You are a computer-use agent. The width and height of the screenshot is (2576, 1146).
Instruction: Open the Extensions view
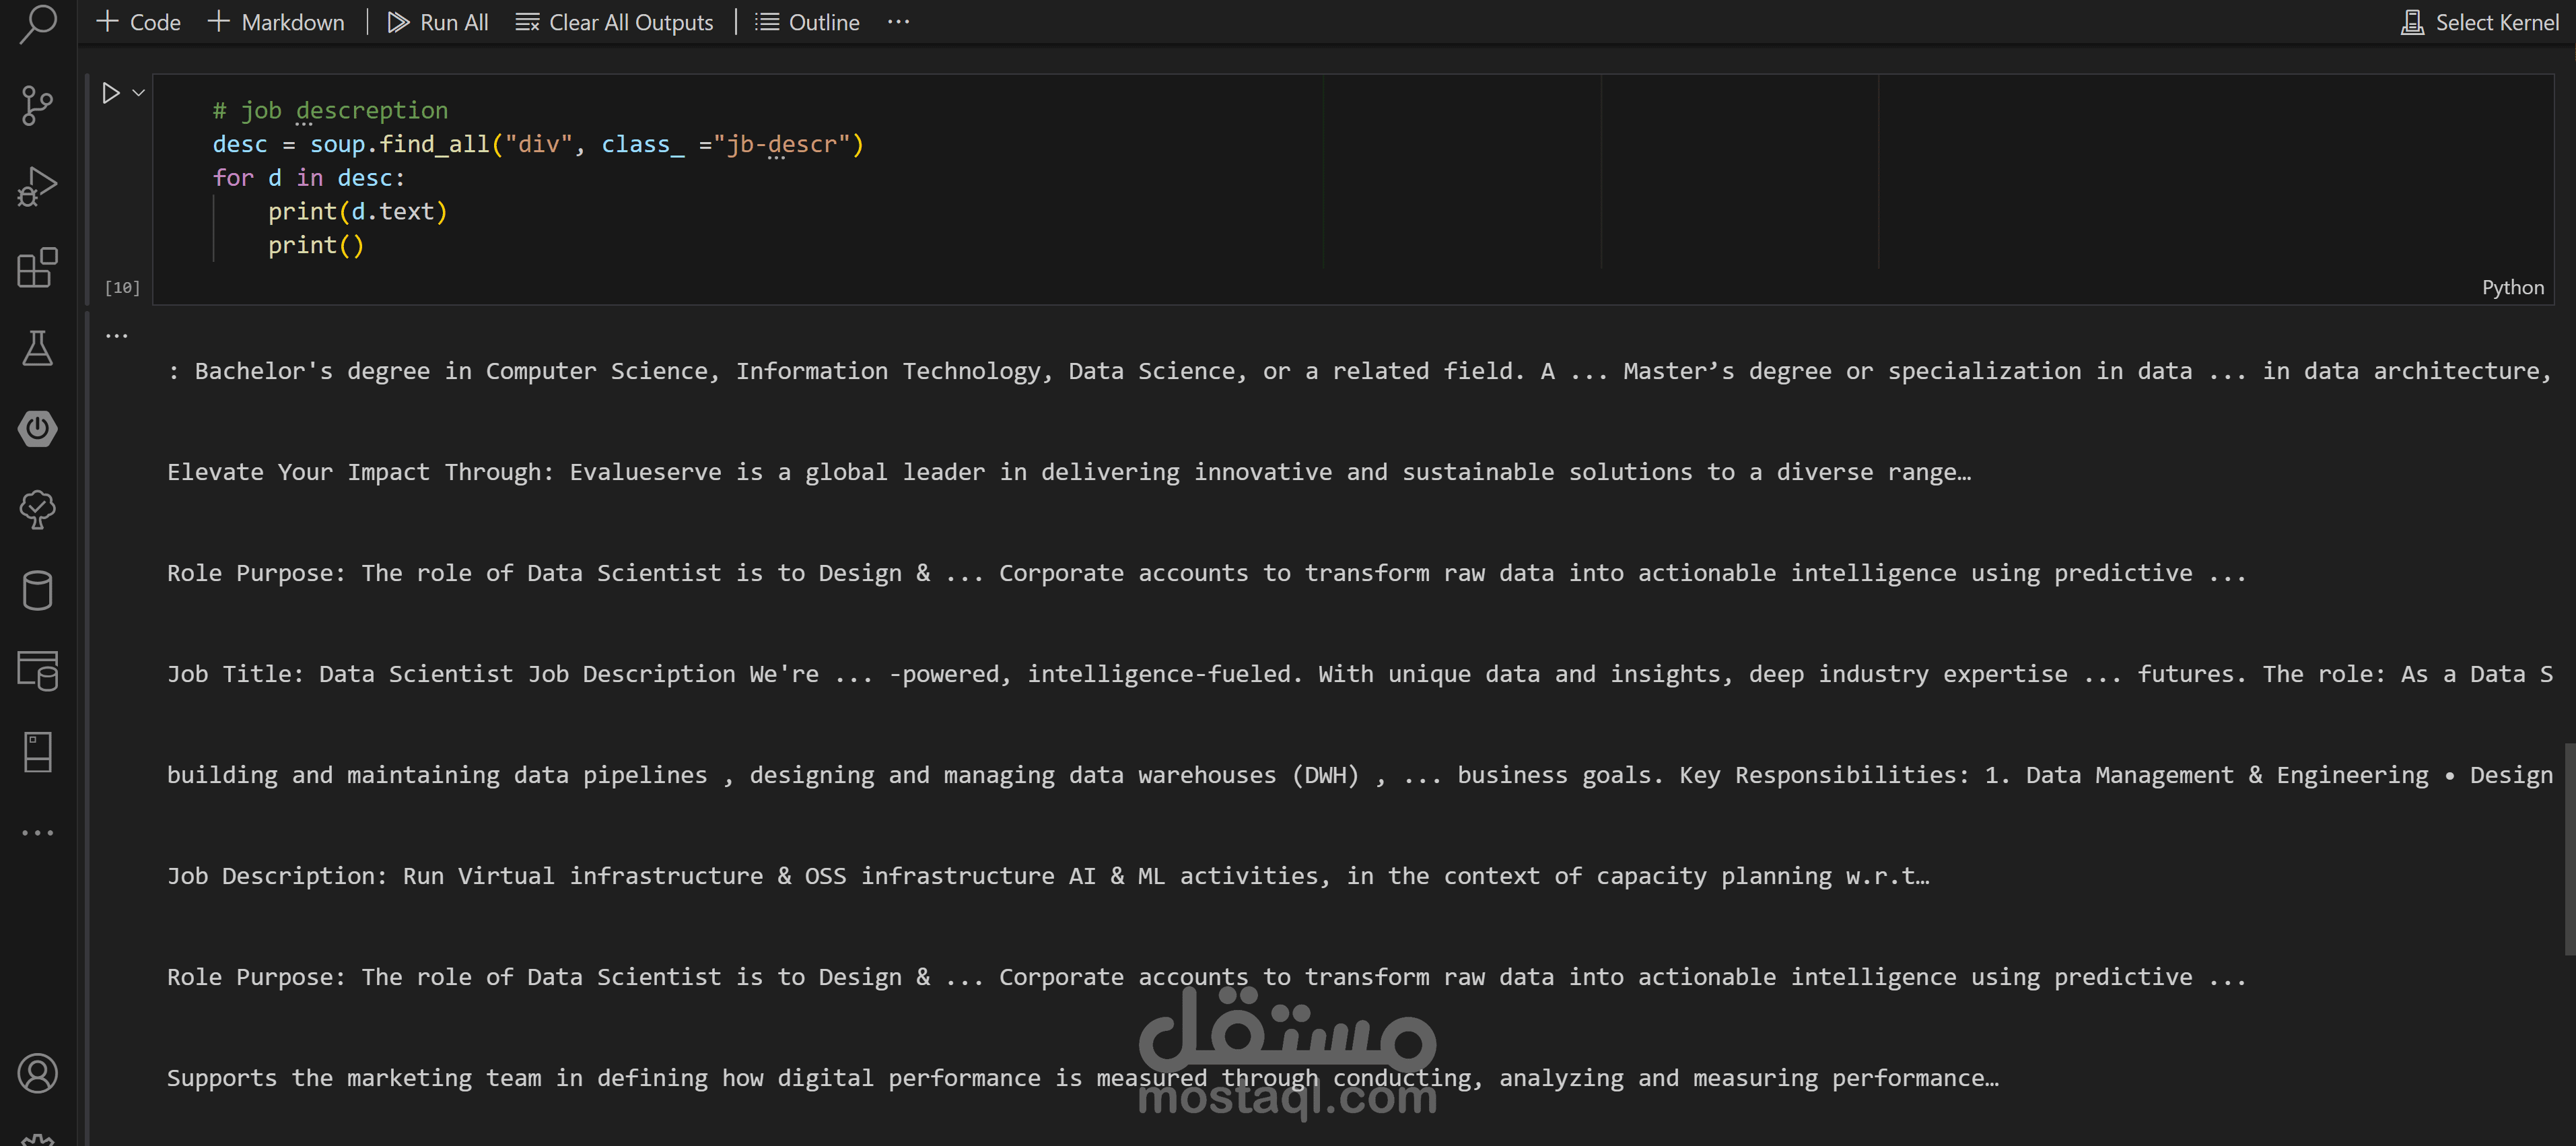click(38, 267)
